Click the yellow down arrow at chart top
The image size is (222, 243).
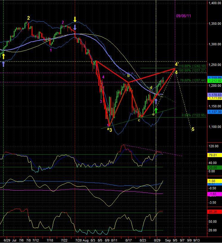click(75, 19)
